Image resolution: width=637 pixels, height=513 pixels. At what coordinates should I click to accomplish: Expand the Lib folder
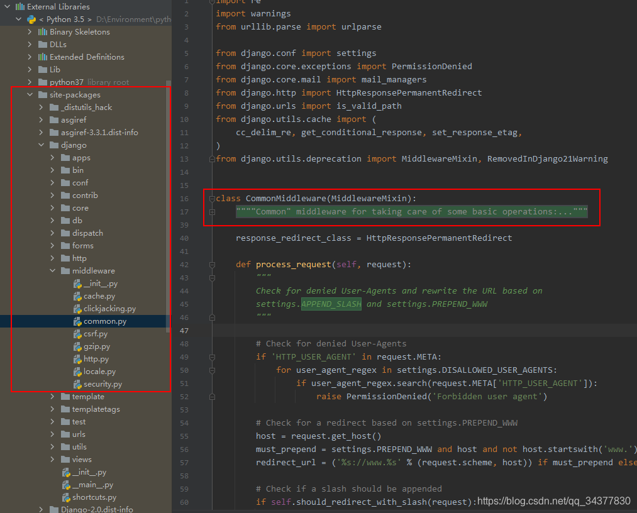[x=30, y=69]
